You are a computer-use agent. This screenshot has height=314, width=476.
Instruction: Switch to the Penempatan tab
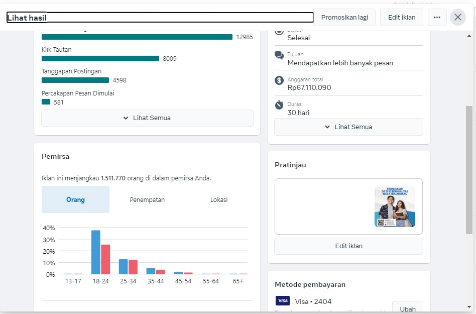tap(147, 199)
